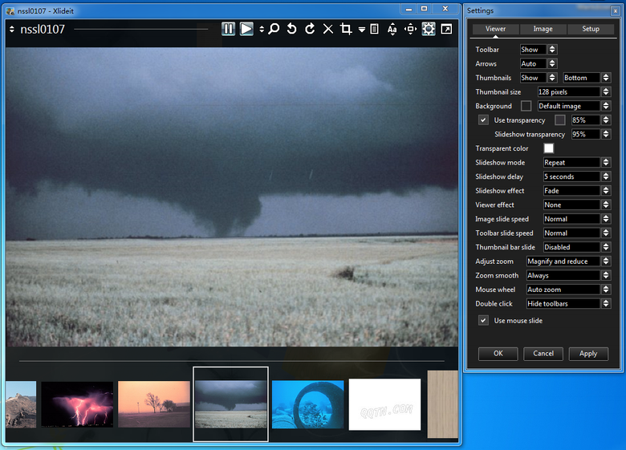Viewport: 626px width, 450px height.
Task: Switch to the Image settings tab
Action: tap(543, 29)
